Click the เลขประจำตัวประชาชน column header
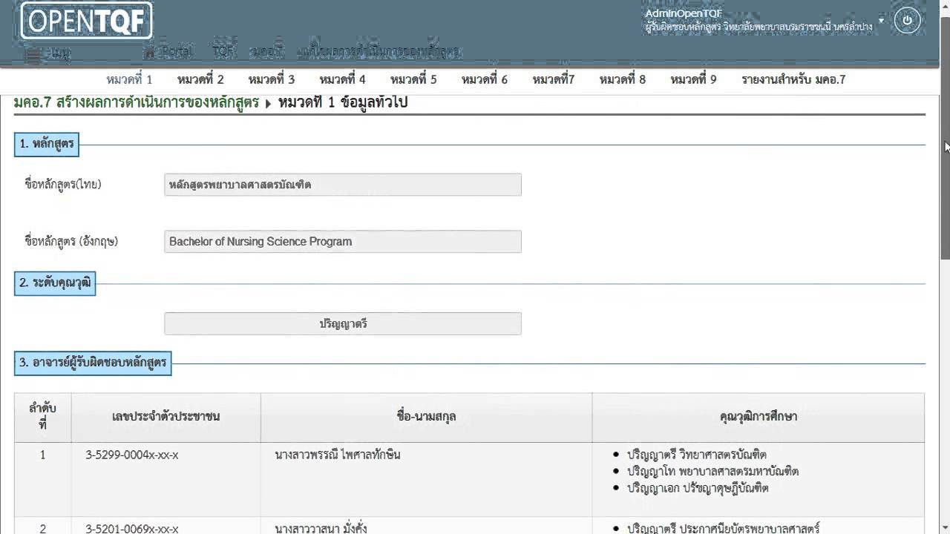The image size is (950, 534). pos(166,417)
